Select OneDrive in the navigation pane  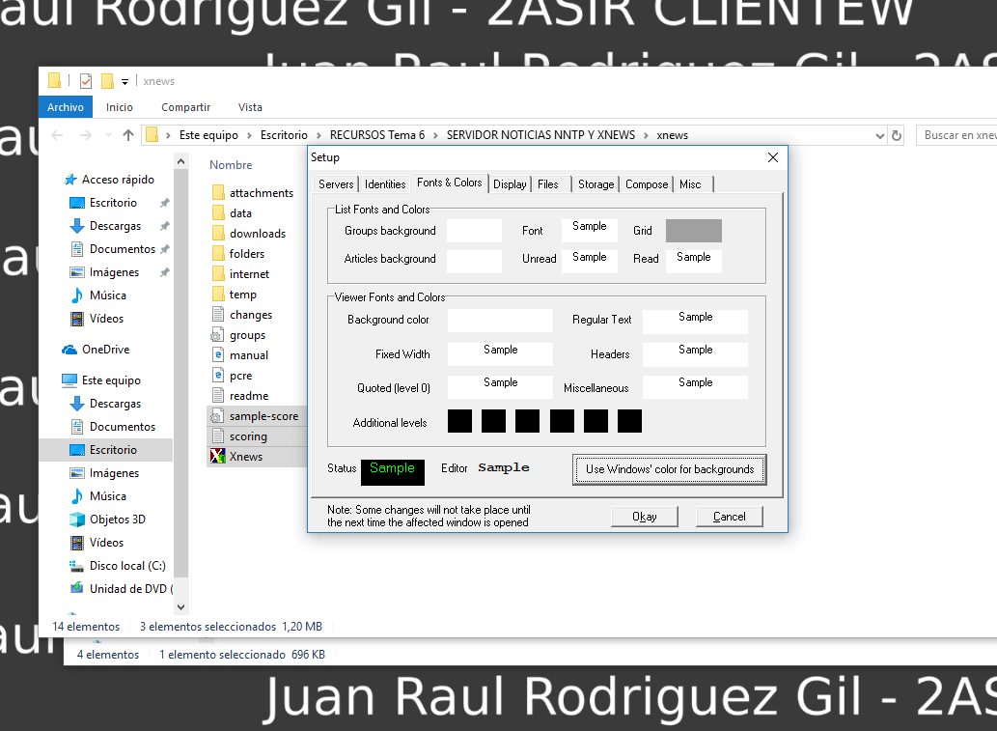click(x=105, y=350)
